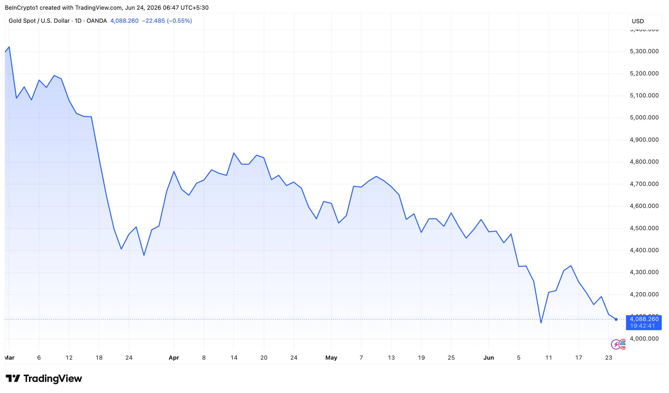The image size is (669, 393).
Task: Select the blue current price tag on the axis
Action: tap(644, 323)
